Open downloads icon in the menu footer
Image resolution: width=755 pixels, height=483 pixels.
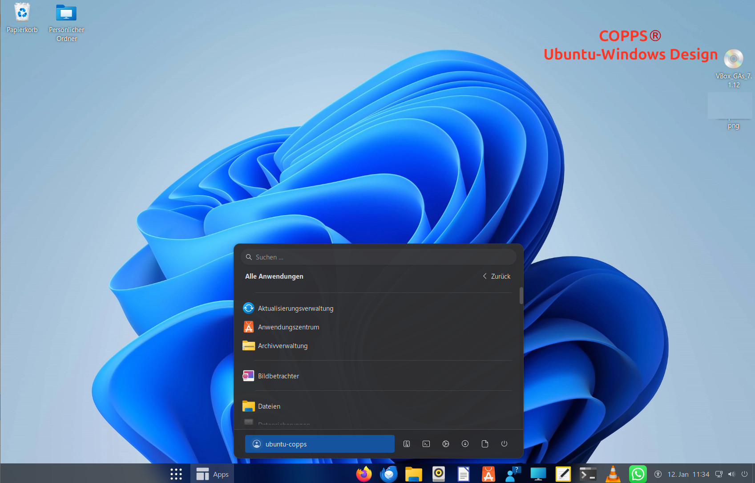[x=465, y=444]
